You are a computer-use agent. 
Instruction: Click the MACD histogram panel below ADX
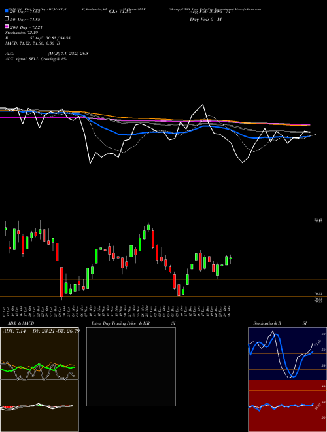click(x=39, y=406)
